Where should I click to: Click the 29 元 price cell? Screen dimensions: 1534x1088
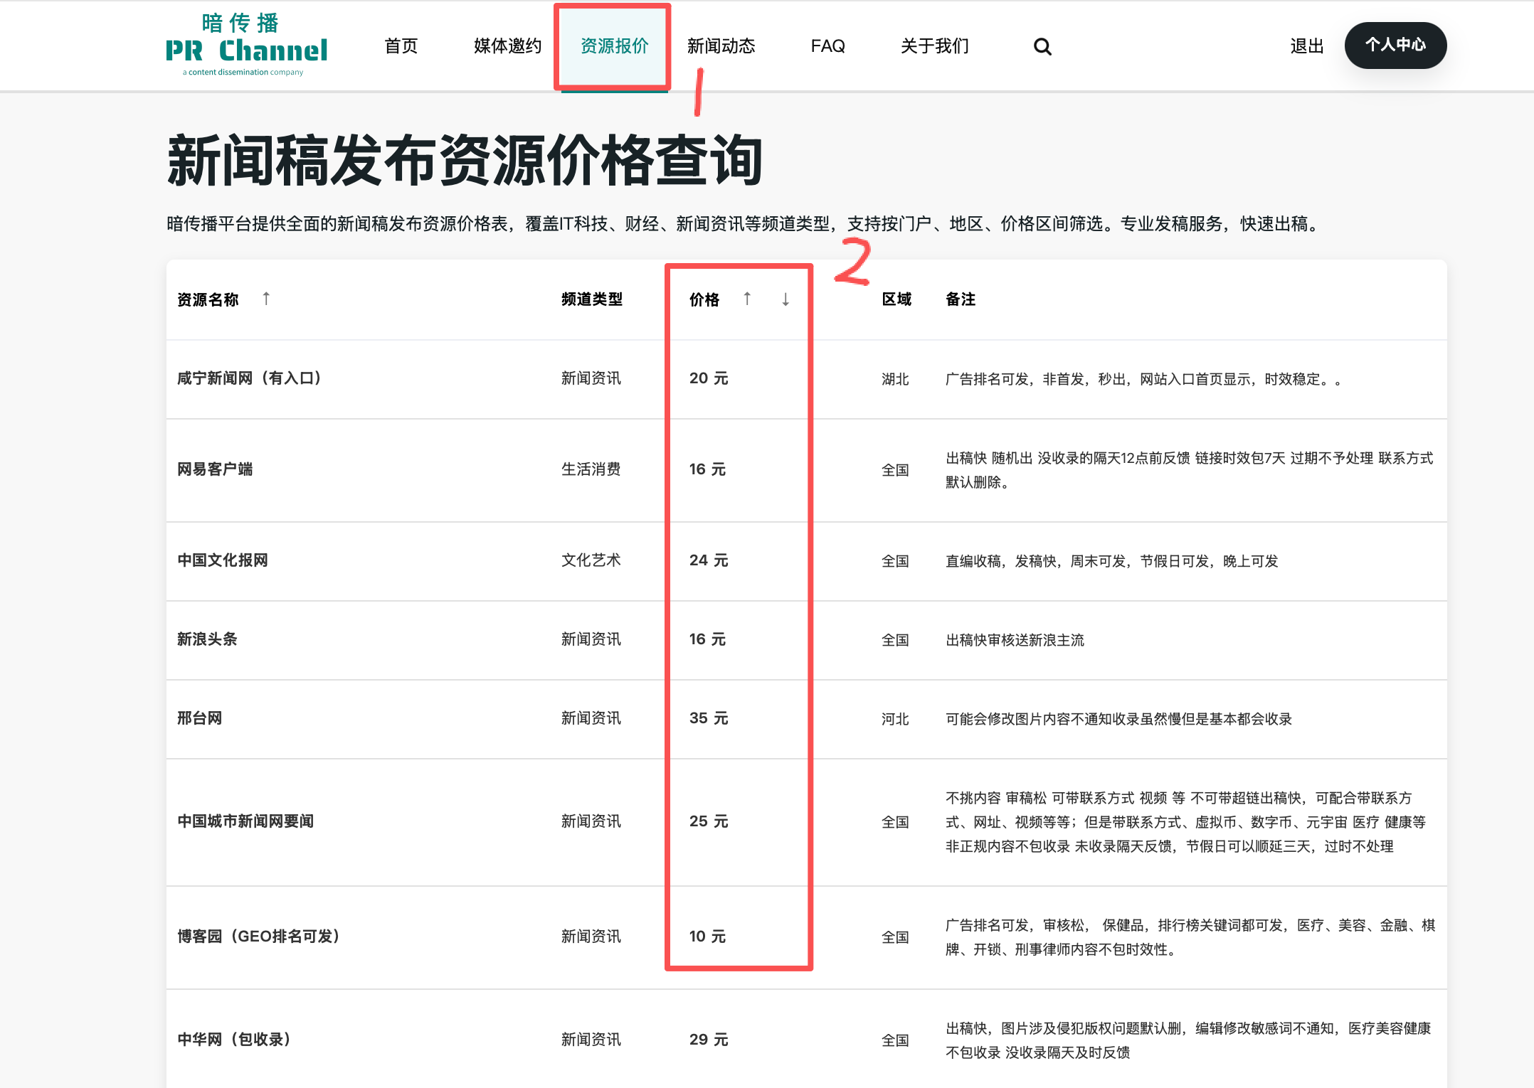click(x=709, y=1040)
